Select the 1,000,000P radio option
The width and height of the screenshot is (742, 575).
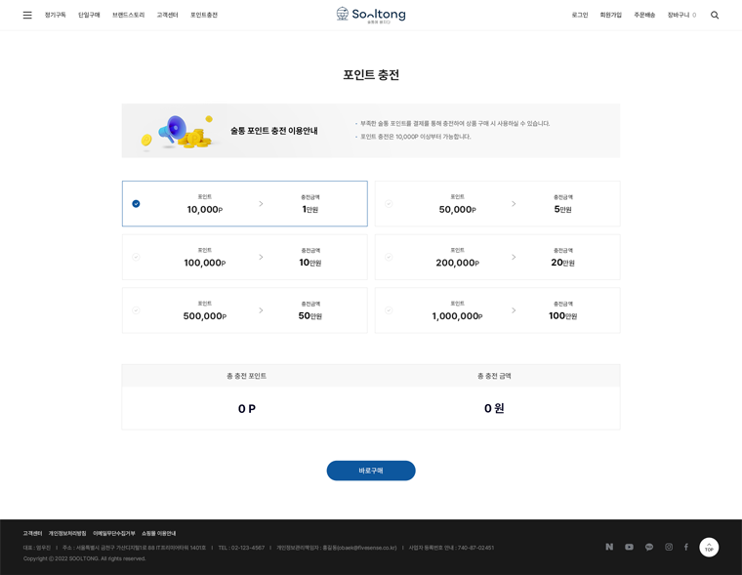(389, 310)
